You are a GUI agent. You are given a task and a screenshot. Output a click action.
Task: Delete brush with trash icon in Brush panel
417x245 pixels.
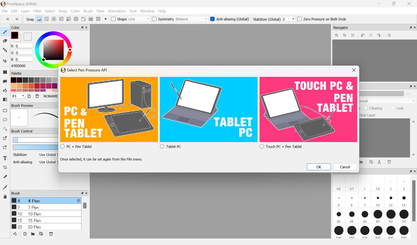click(x=51, y=234)
